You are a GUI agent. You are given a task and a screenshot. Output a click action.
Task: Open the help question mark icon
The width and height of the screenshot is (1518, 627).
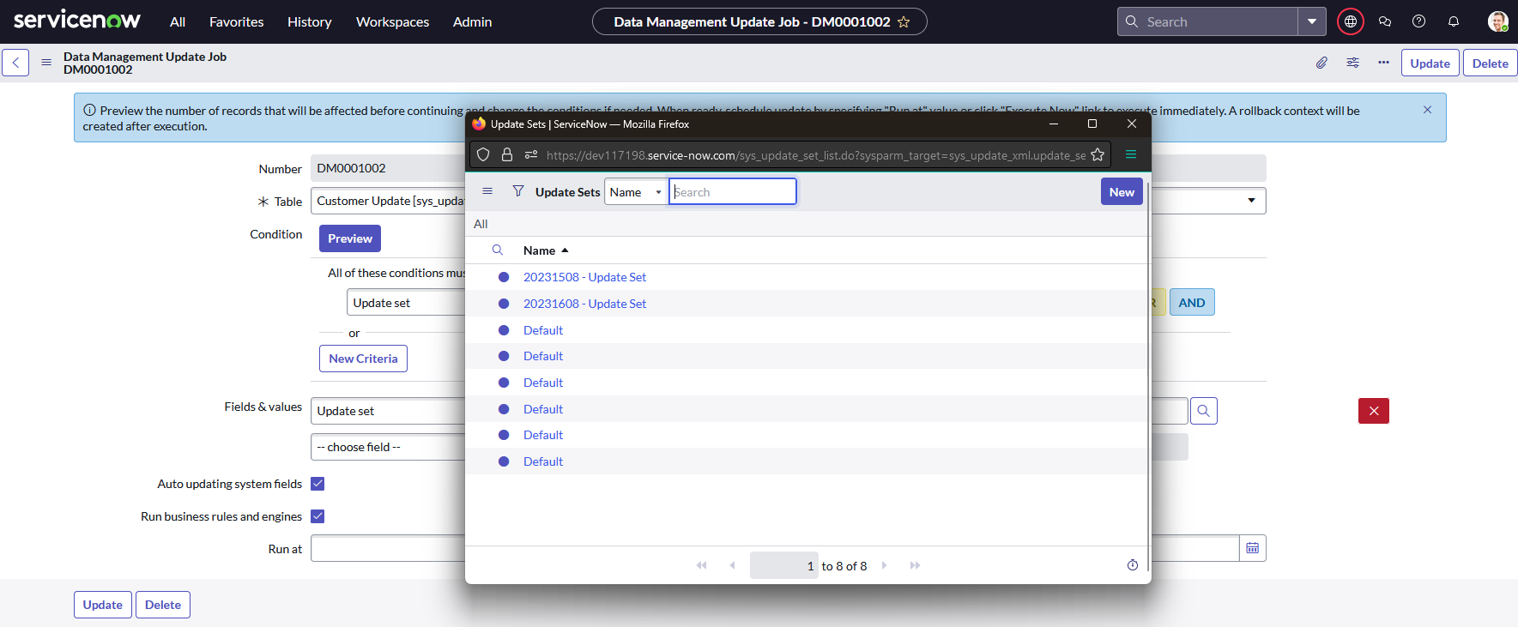point(1419,21)
